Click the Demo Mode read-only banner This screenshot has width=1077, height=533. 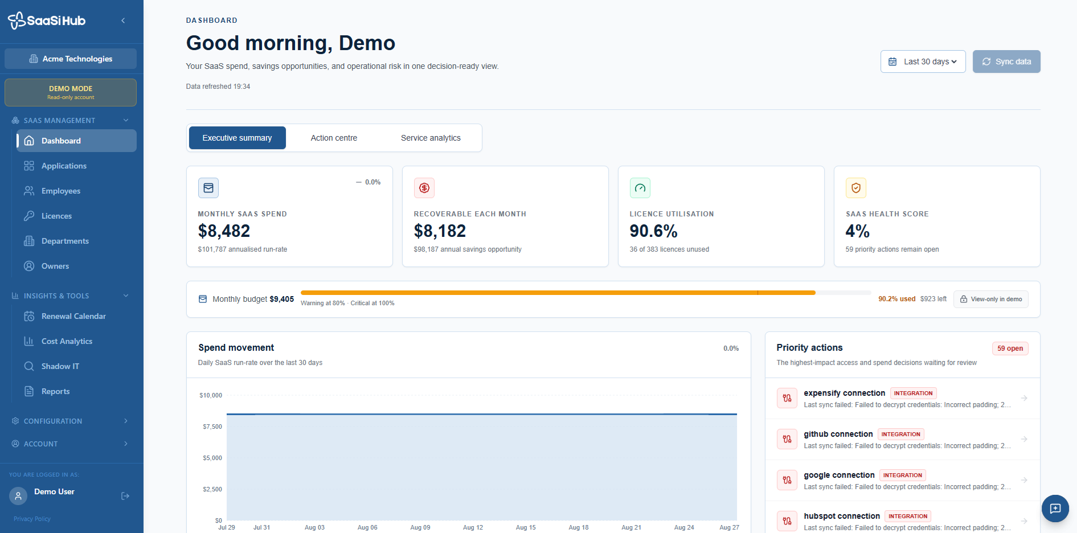pyautogui.click(x=71, y=92)
